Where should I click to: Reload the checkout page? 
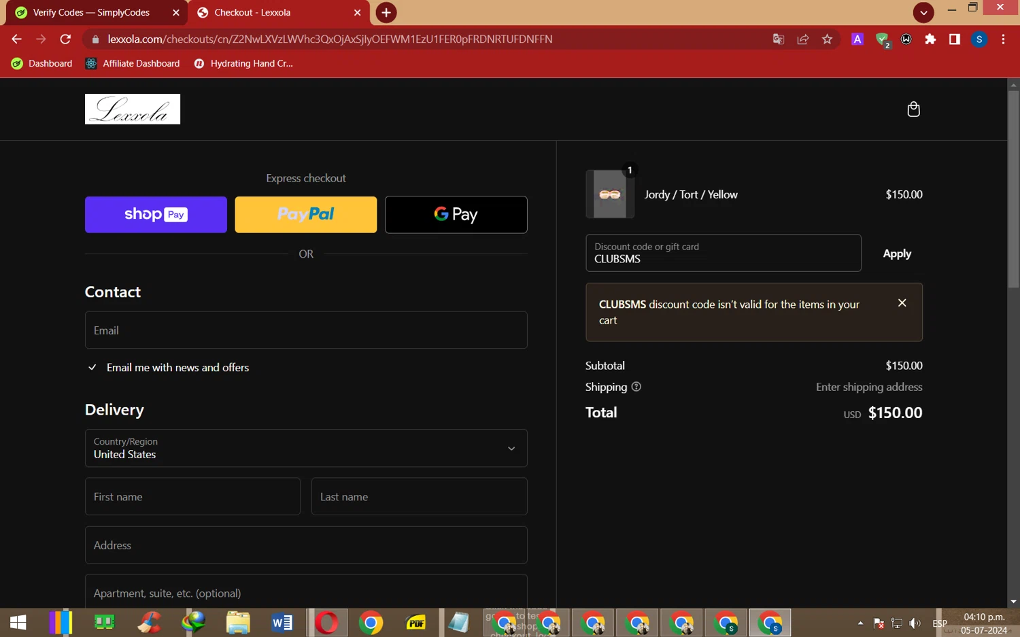click(x=65, y=39)
